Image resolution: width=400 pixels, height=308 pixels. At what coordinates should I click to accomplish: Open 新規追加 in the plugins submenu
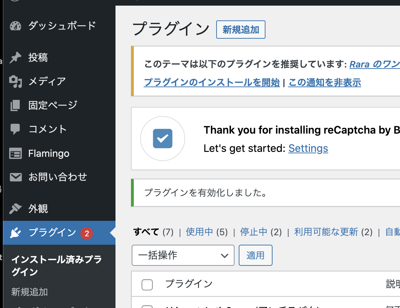[30, 292]
